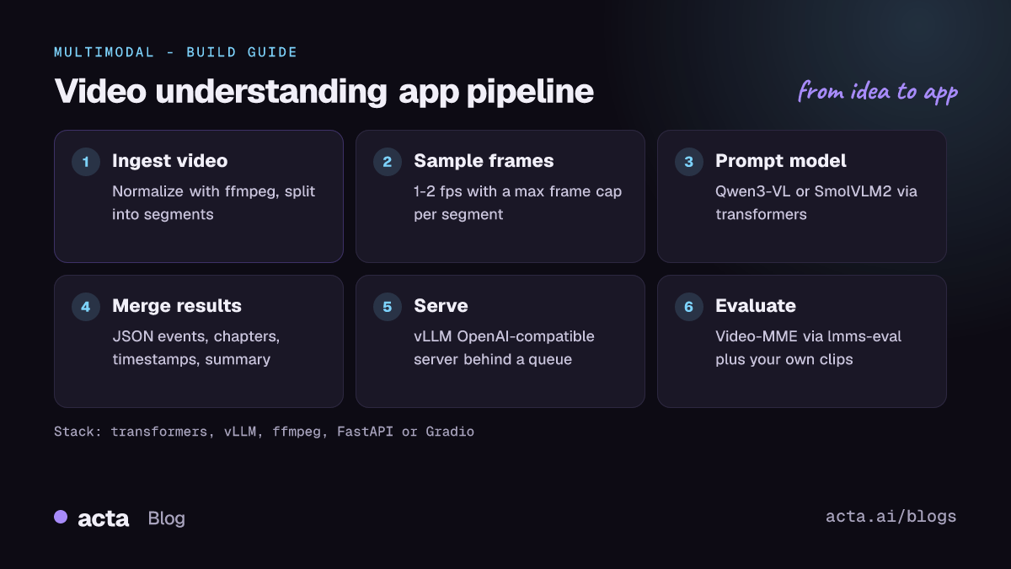Click the step 2 number badge
This screenshot has width=1011, height=569.
(x=388, y=162)
